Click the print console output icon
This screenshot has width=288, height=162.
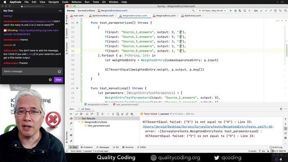285,138
